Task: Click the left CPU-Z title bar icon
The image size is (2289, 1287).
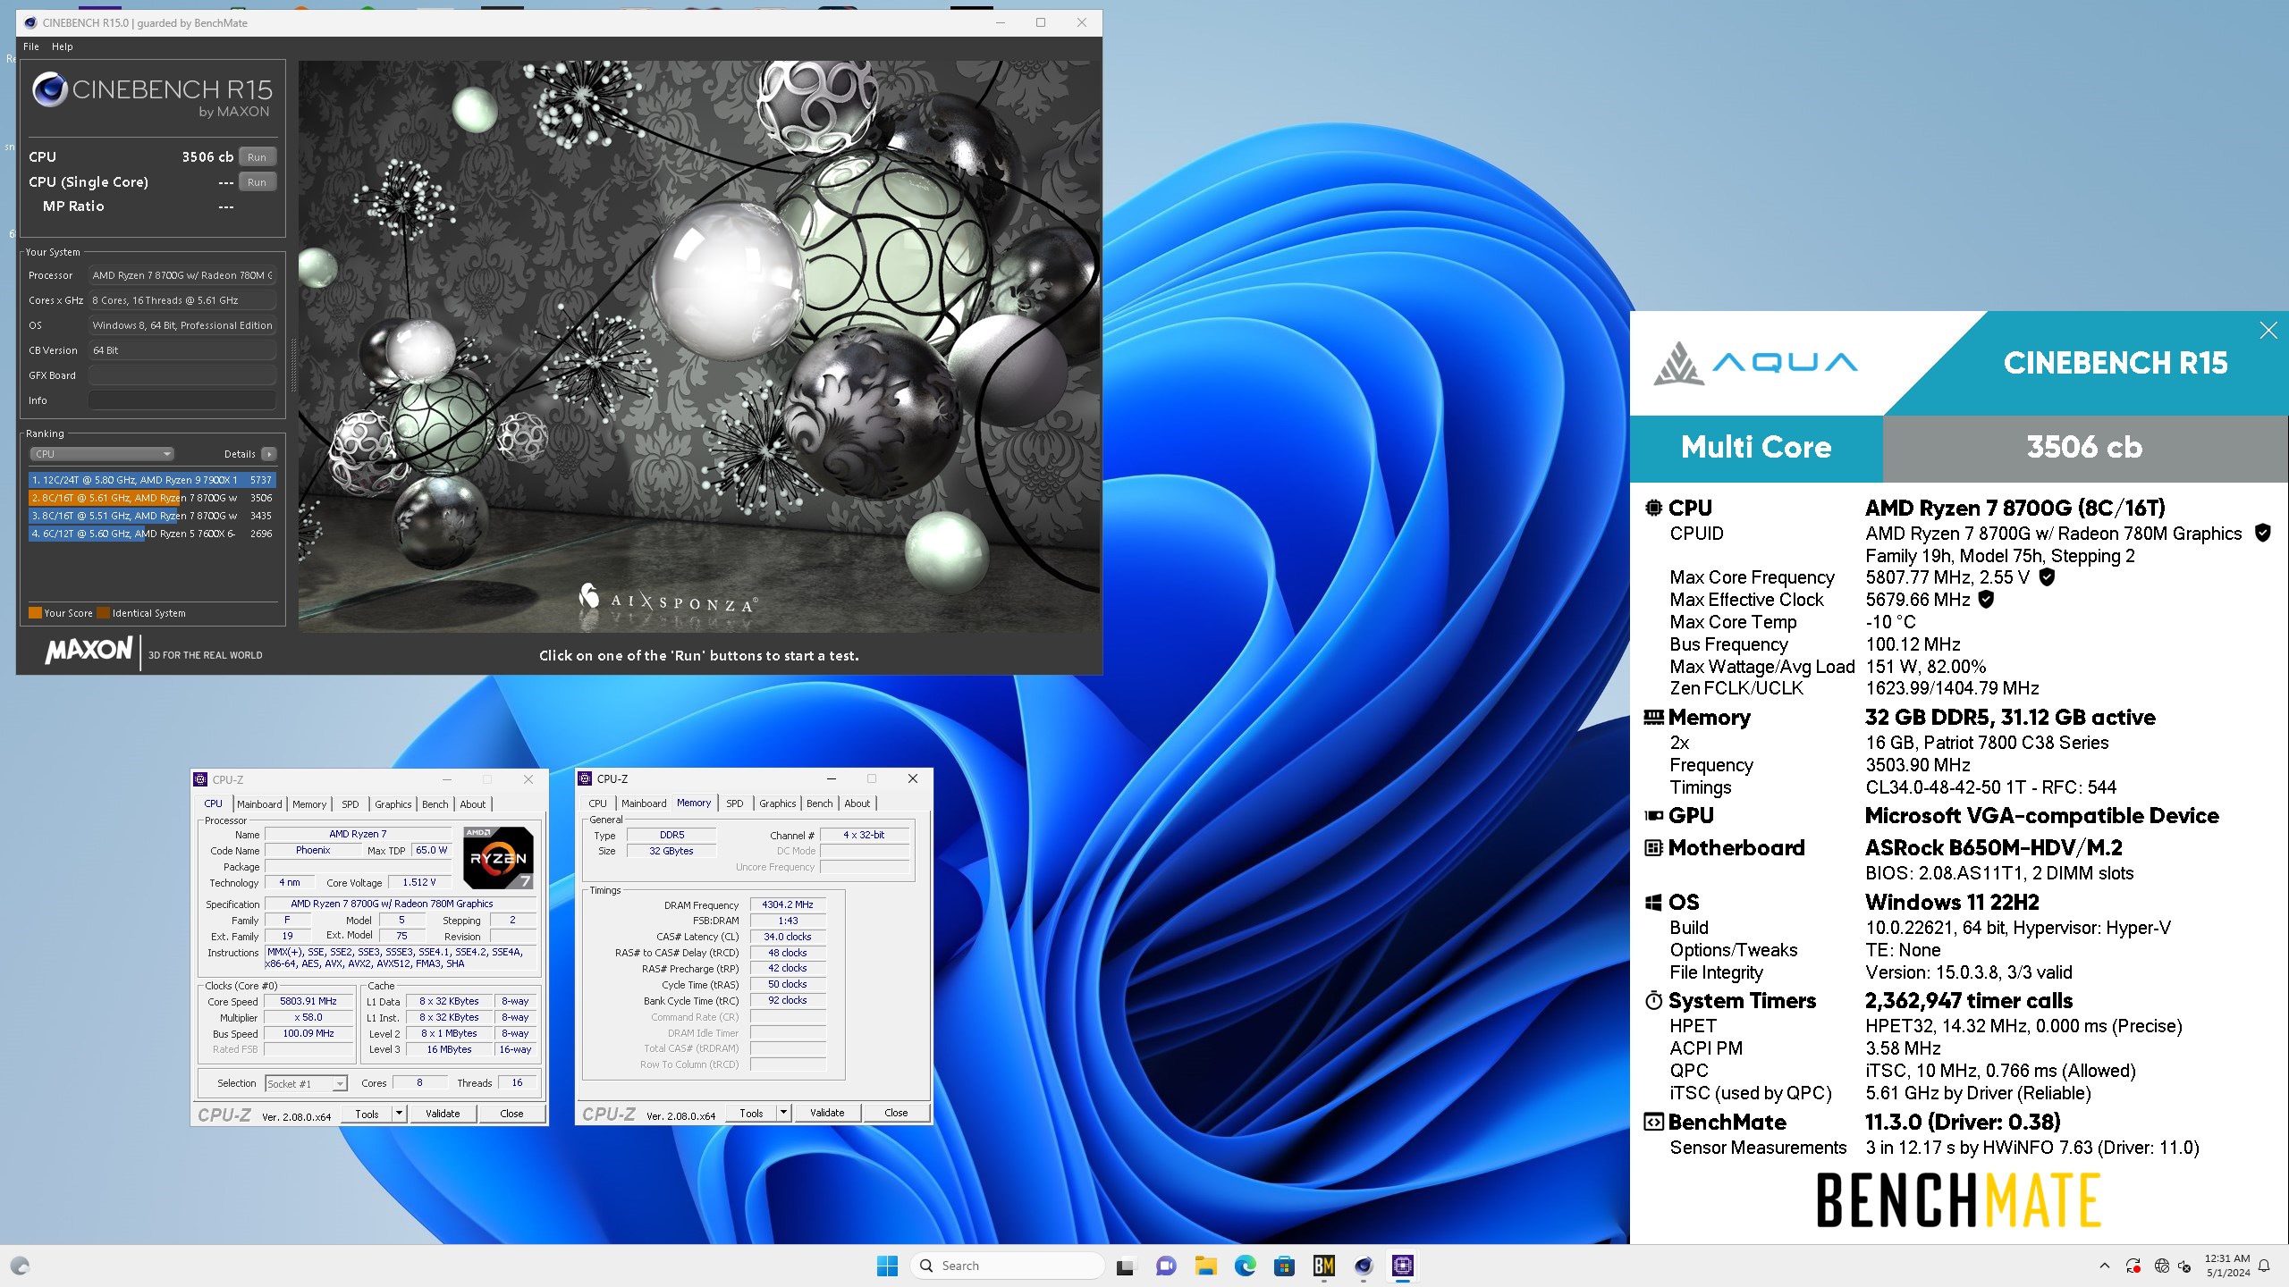Action: tap(201, 779)
